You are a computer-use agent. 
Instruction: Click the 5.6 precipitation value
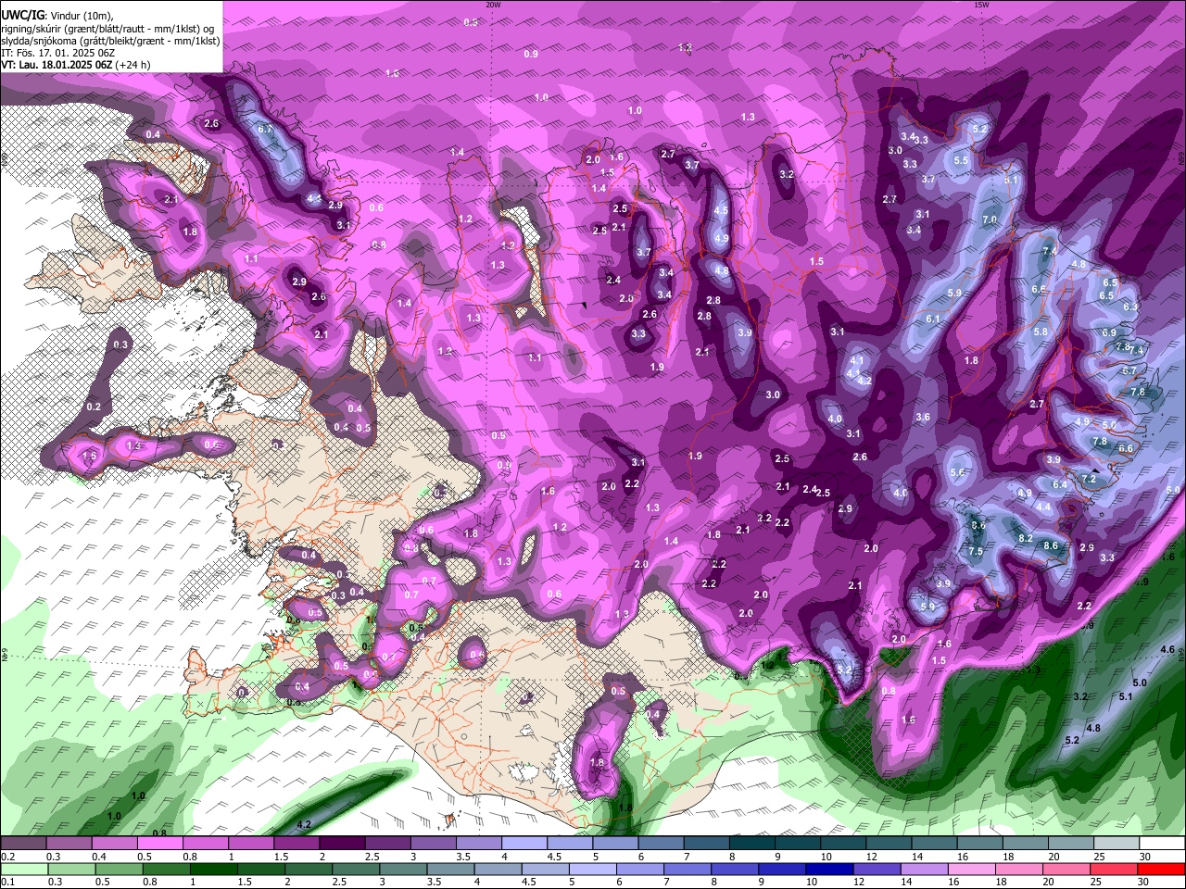[x=957, y=472]
